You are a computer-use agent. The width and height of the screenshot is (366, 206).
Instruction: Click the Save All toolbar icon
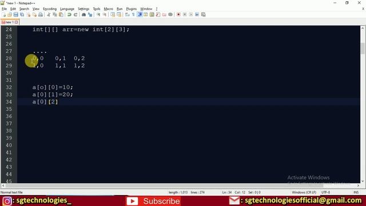coord(22,14)
